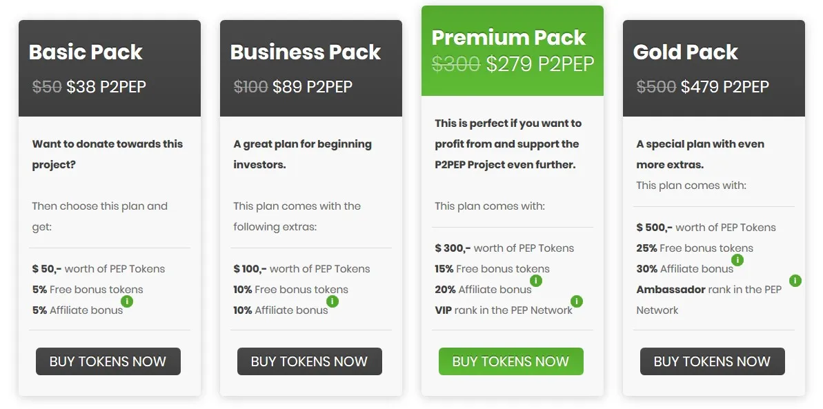Image resolution: width=823 pixels, height=409 pixels.
Task: Click "$ 500,- worth of PEP Tokens" line
Action: point(706,228)
